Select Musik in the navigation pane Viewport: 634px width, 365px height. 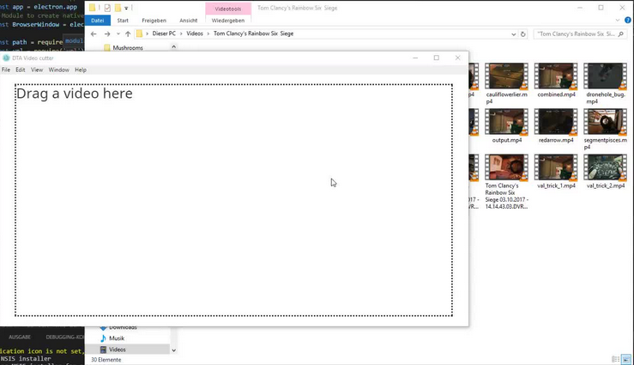pyautogui.click(x=117, y=338)
